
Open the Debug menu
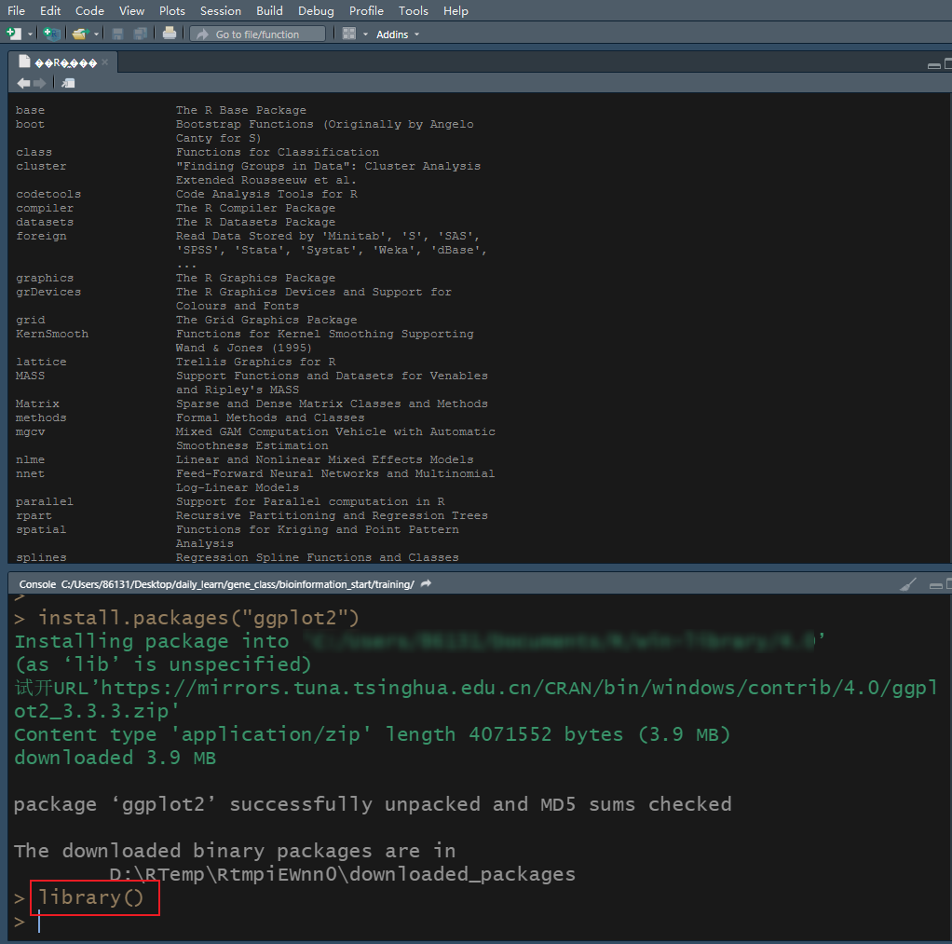coord(316,11)
